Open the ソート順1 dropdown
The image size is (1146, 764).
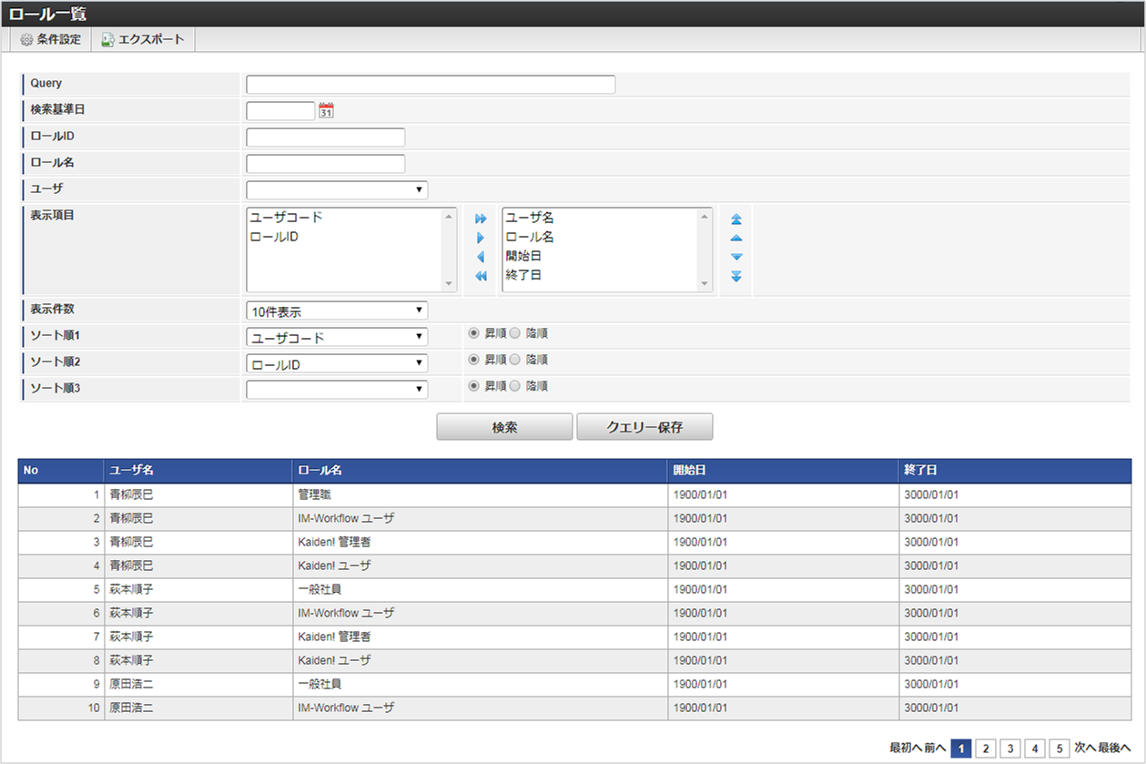click(x=337, y=337)
